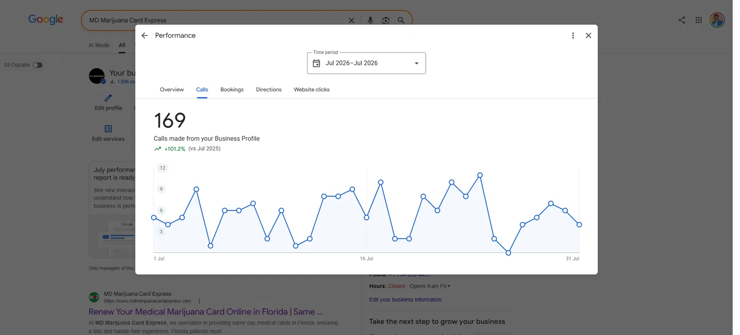Image resolution: width=740 pixels, height=335 pixels.
Task: Start a voice search with the microphone
Action: [x=370, y=20]
